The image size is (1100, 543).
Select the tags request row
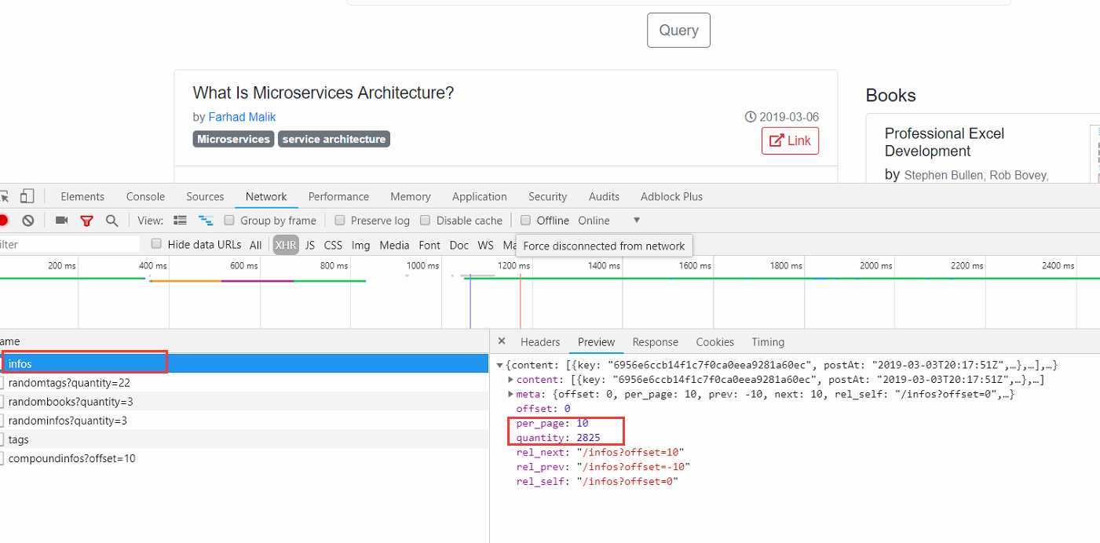click(x=243, y=439)
